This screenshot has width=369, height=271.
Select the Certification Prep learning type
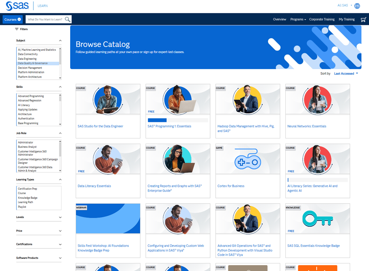[28, 189]
